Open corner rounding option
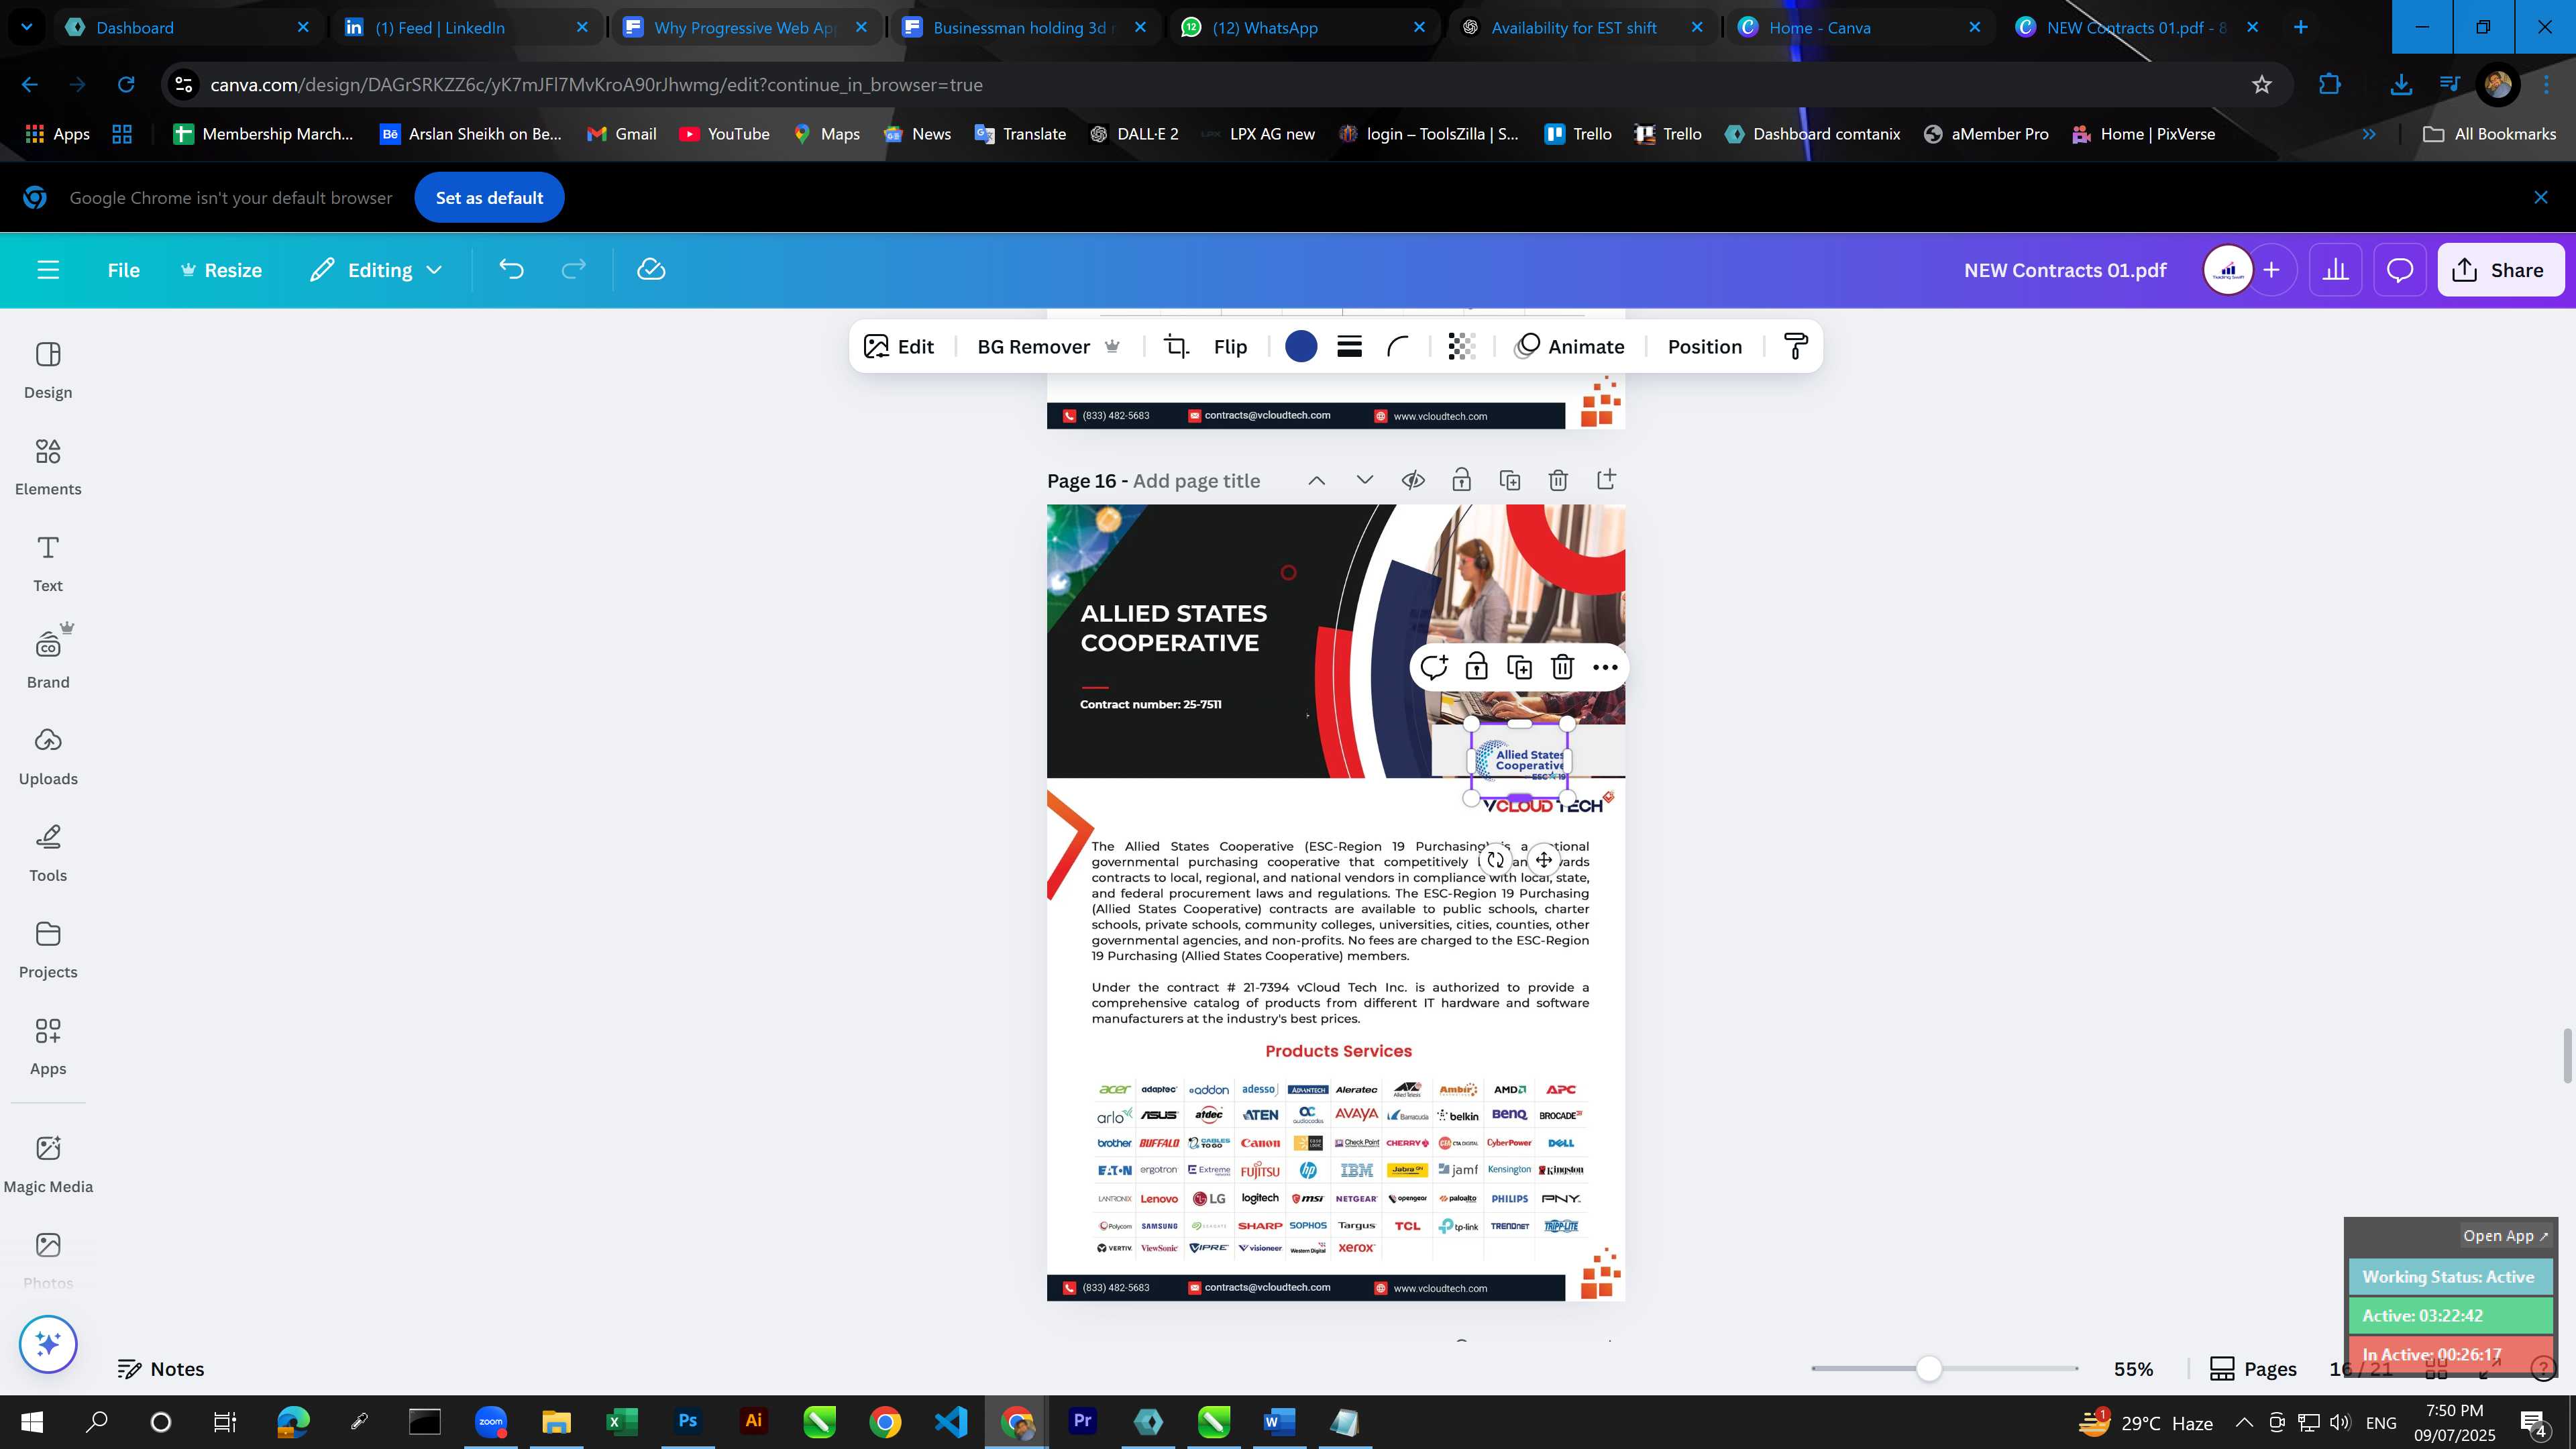 point(1398,347)
